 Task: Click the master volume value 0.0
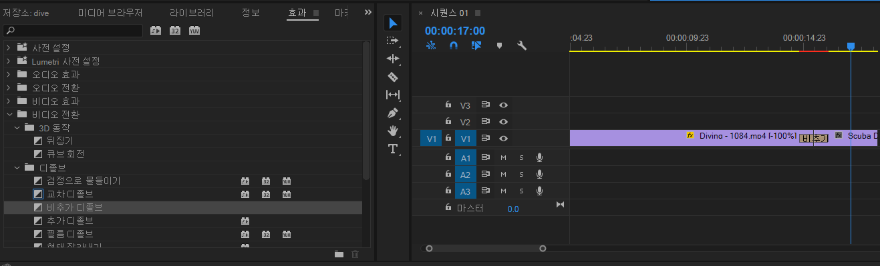pos(513,209)
